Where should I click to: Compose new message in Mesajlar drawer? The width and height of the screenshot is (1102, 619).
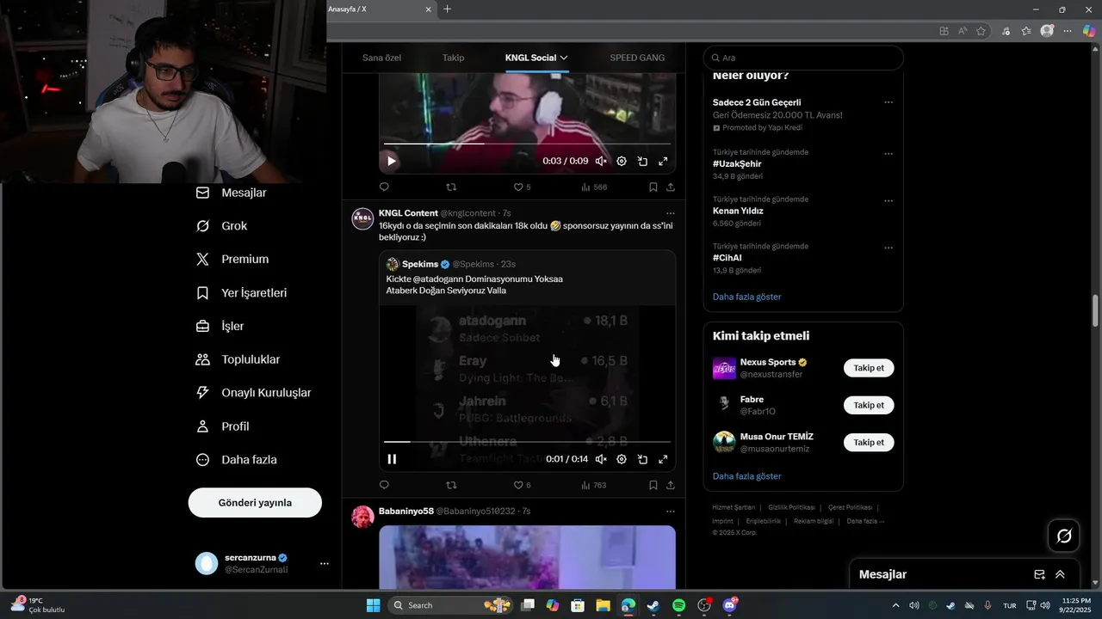pyautogui.click(x=1039, y=574)
